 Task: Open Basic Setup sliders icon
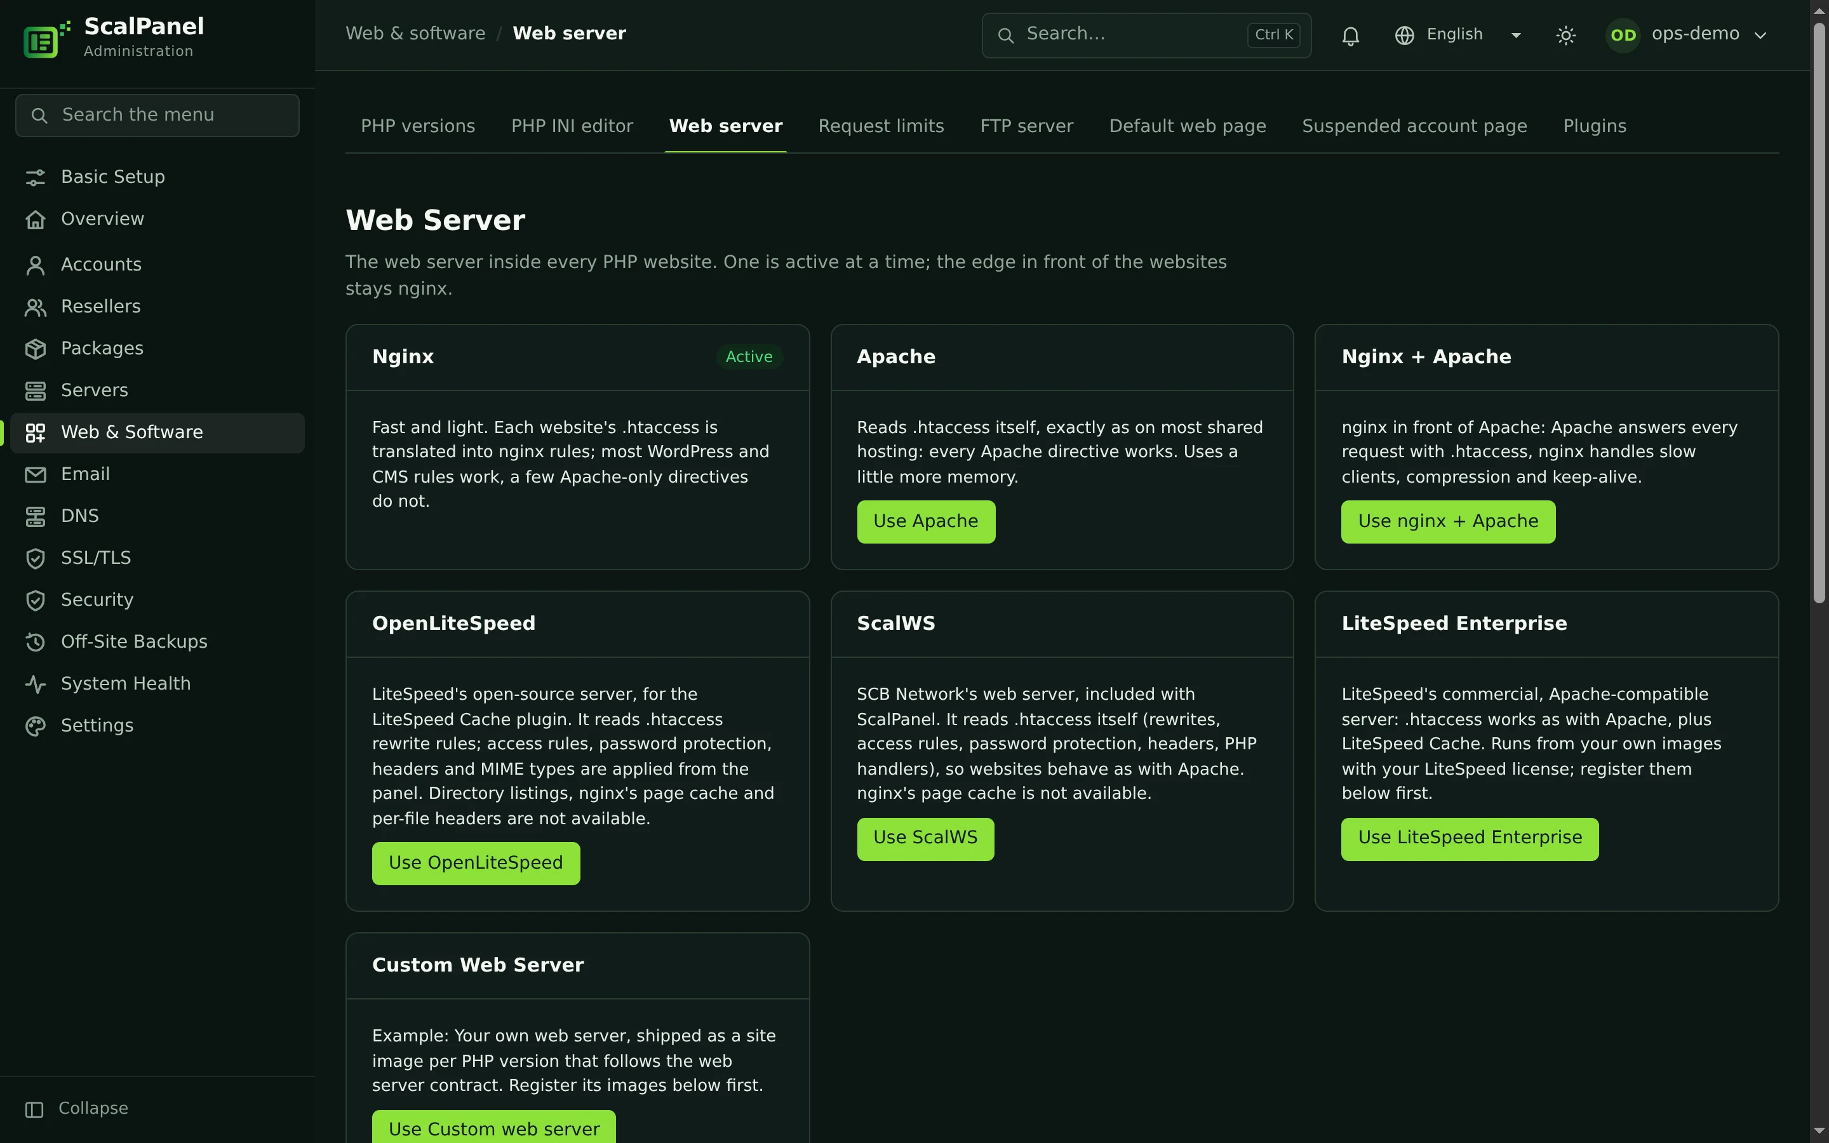36,178
